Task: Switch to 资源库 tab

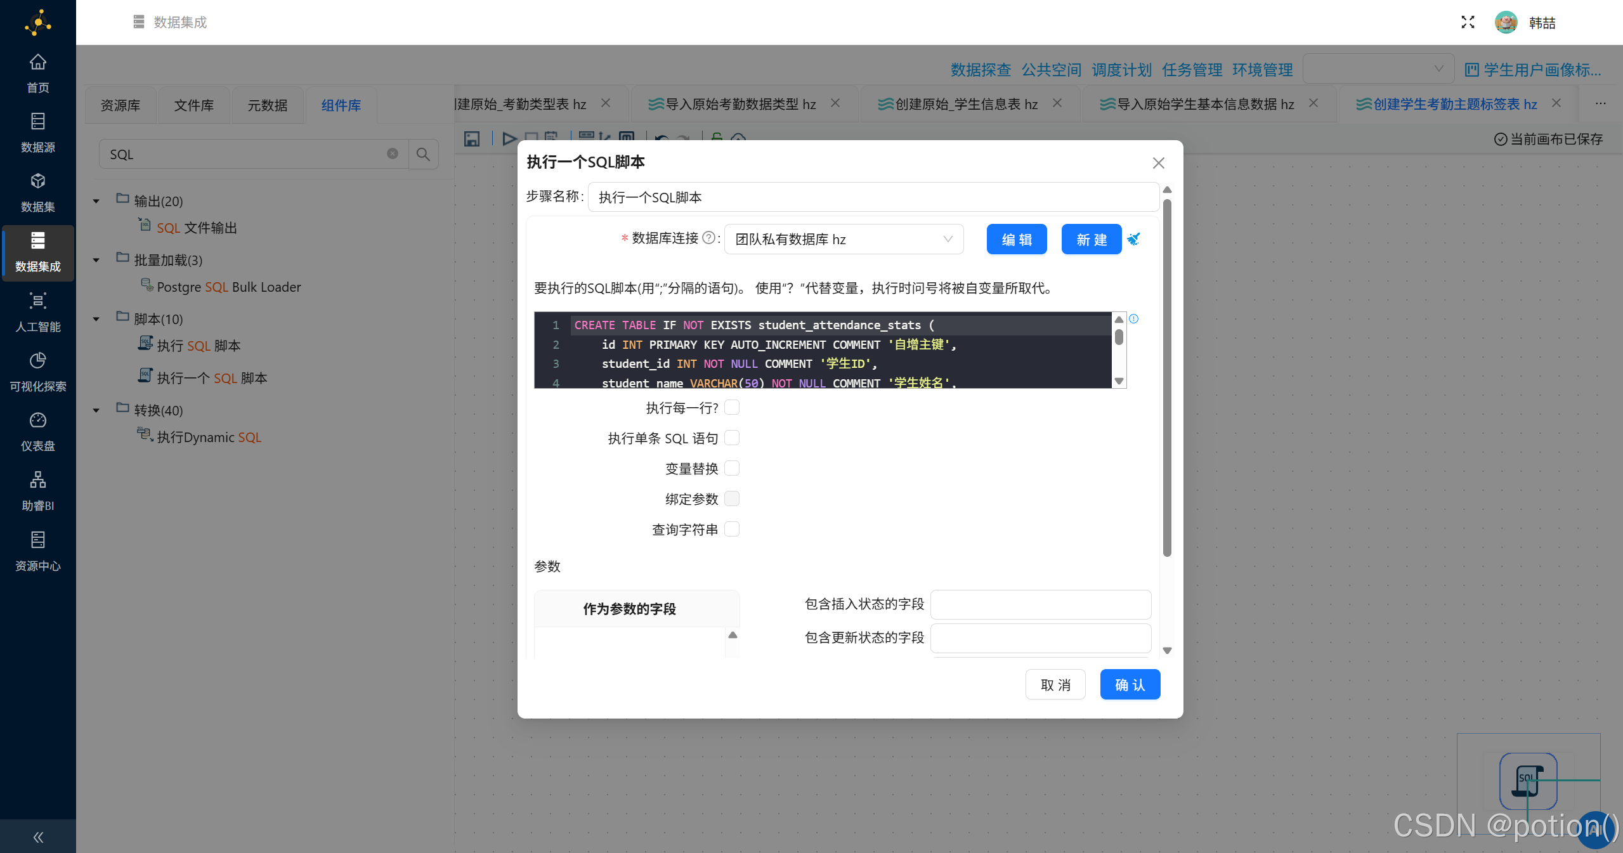Action: coord(121,105)
